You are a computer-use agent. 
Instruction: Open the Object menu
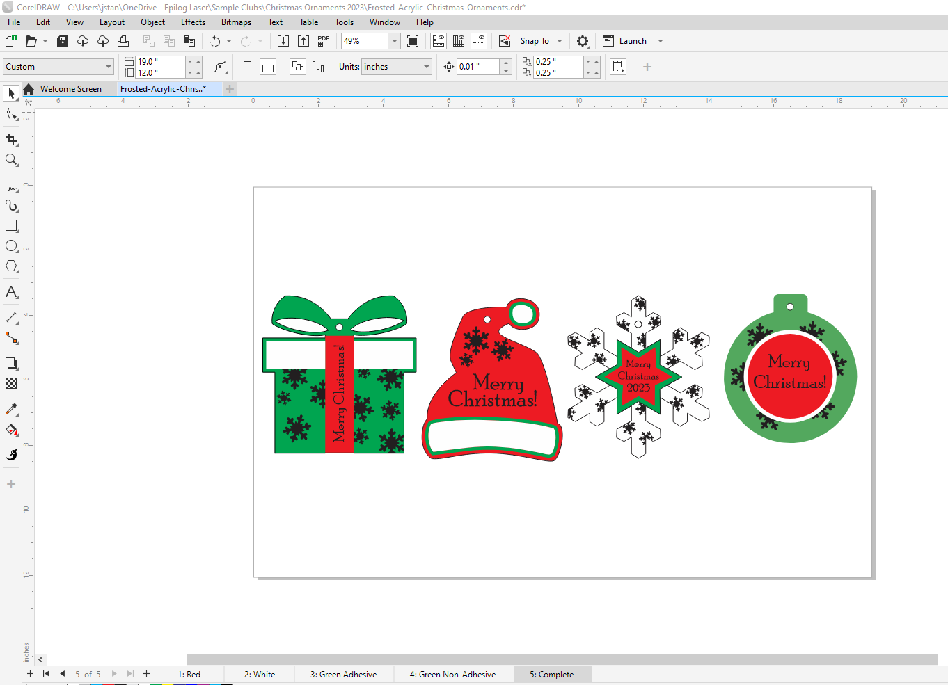[152, 22]
